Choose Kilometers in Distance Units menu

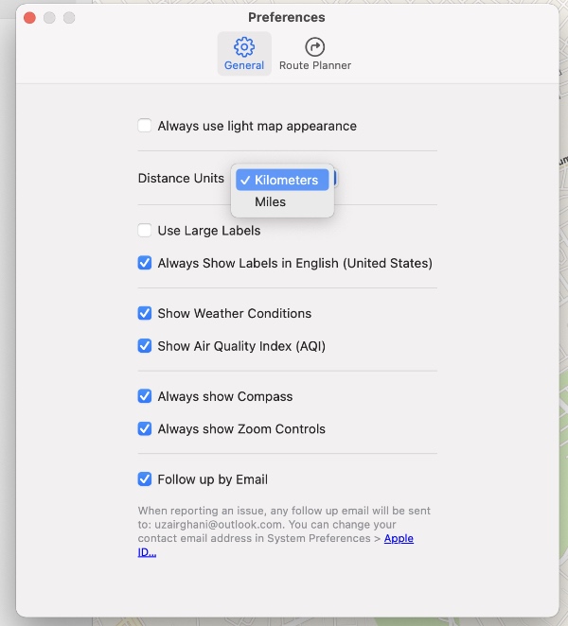[x=282, y=180]
